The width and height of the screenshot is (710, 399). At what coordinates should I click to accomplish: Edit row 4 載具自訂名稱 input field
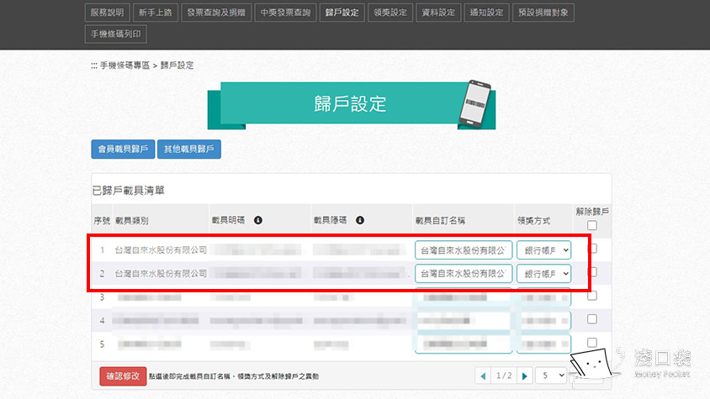pyautogui.click(x=464, y=321)
